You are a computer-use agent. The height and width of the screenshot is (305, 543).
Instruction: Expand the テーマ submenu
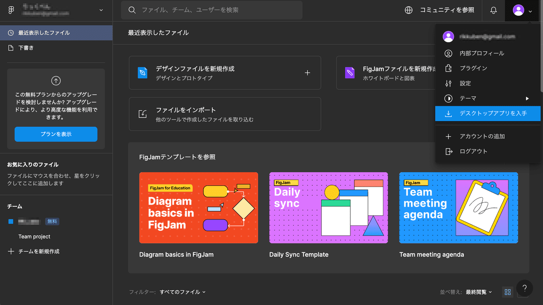point(527,98)
